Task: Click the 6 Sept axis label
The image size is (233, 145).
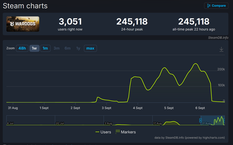Action: pos(200,108)
